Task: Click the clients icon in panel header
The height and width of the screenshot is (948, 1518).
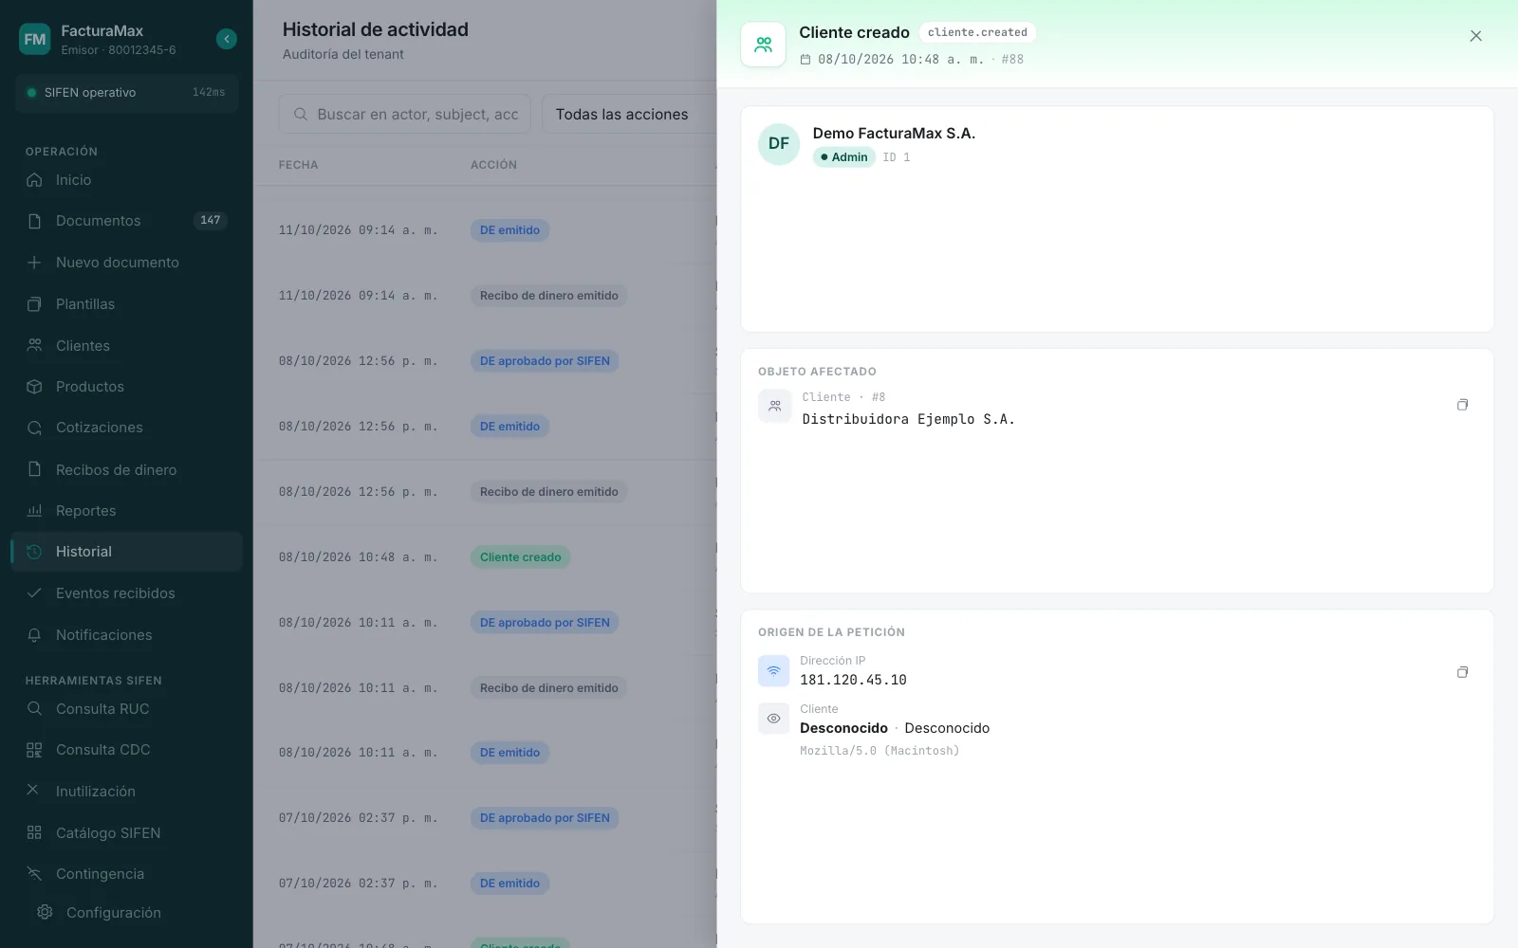Action: (763, 45)
